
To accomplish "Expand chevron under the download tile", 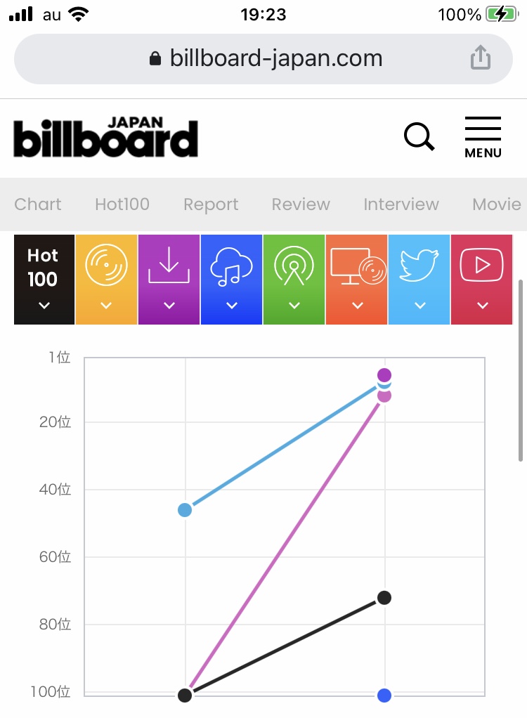I will (169, 306).
